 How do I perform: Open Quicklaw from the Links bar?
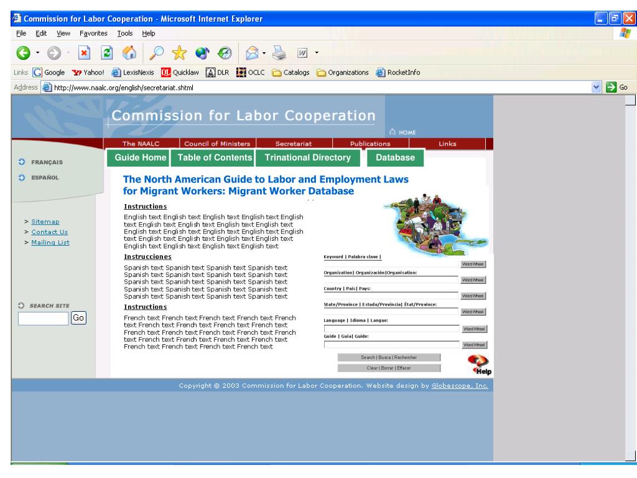tap(180, 72)
